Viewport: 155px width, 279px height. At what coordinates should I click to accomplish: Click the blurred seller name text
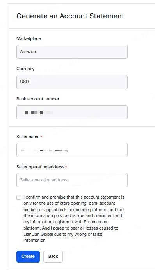45,151
